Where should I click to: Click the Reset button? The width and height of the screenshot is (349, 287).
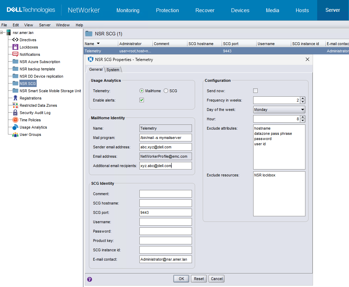[x=199, y=279]
